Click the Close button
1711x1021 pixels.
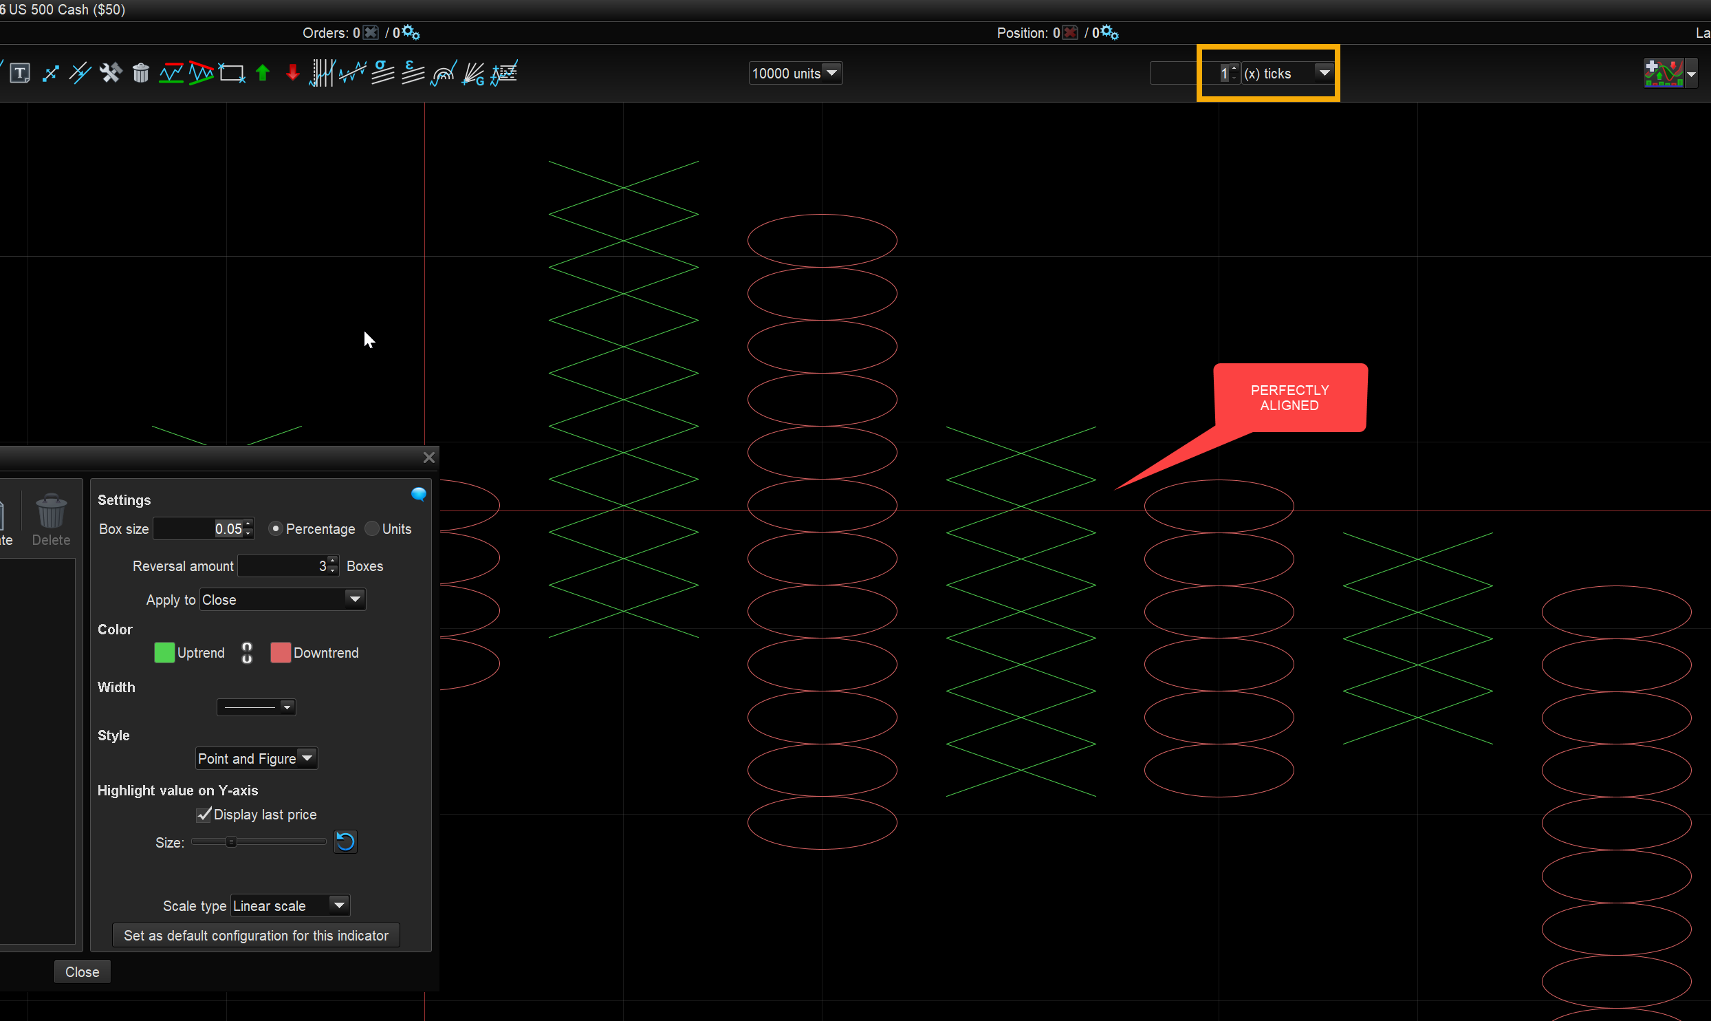pyautogui.click(x=81, y=971)
